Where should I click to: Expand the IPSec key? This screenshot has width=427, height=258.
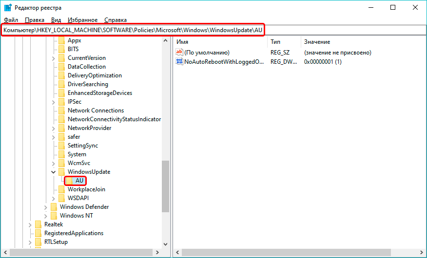[54, 102]
